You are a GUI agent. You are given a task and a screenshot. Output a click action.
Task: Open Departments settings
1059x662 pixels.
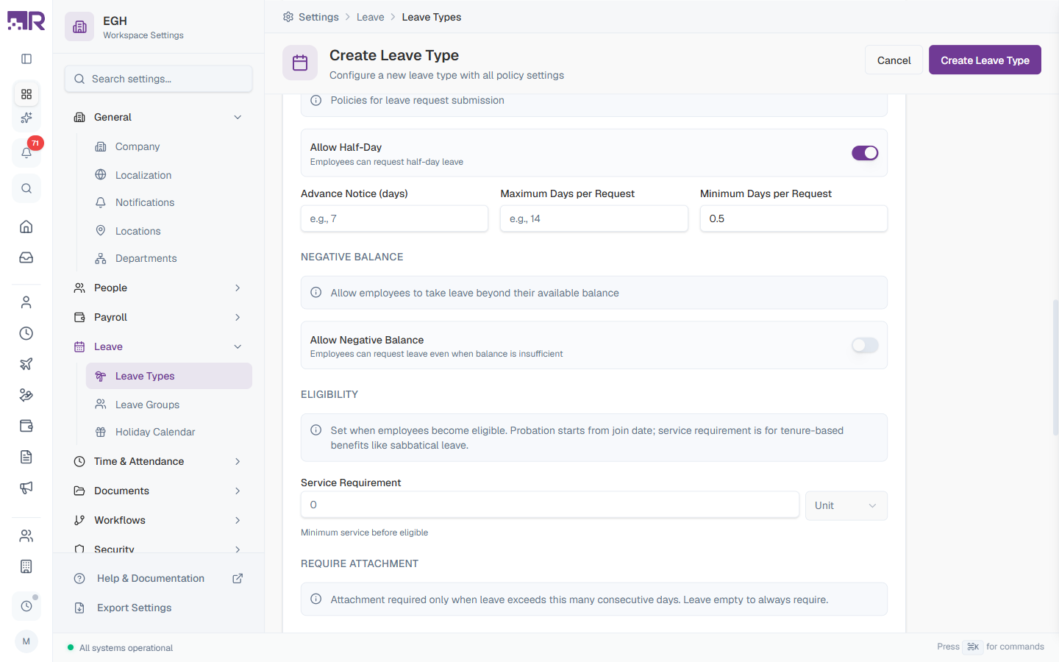tap(169, 258)
